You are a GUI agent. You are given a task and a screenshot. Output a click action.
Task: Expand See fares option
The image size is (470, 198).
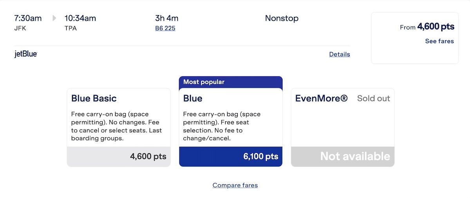439,41
